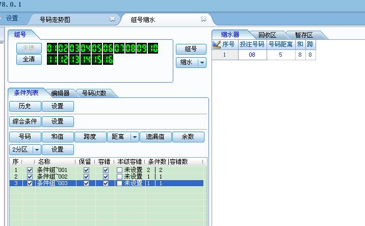Open the 2分区 dropdown arrow
This screenshot has height=226, width=365.
pos(36,149)
